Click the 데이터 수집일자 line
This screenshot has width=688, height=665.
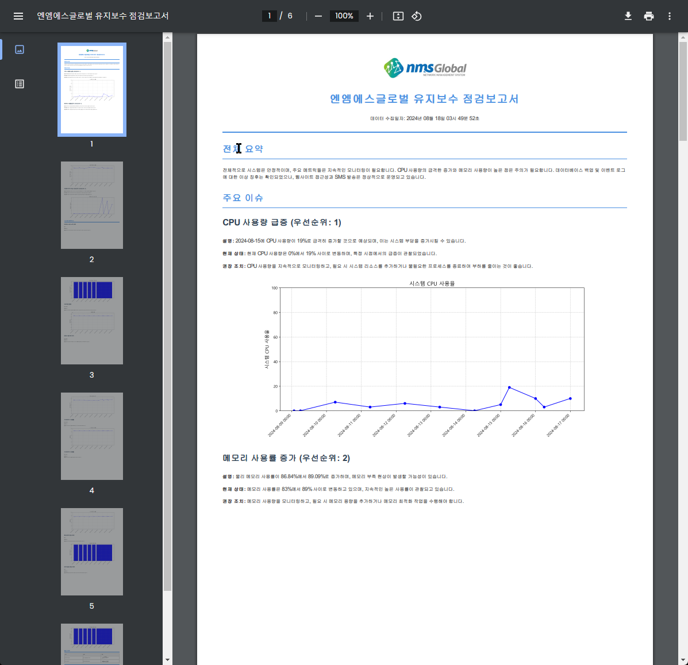click(424, 118)
